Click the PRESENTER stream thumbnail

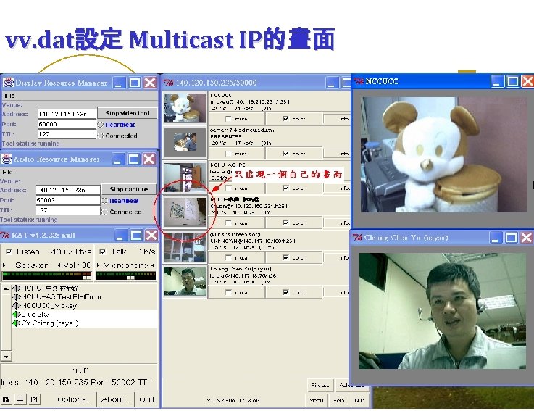click(185, 142)
